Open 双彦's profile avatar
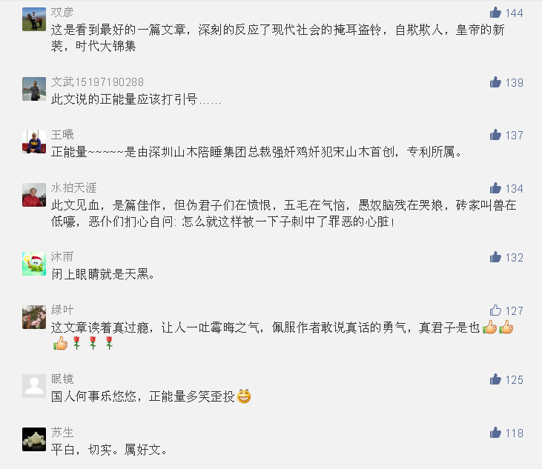 (x=34, y=19)
